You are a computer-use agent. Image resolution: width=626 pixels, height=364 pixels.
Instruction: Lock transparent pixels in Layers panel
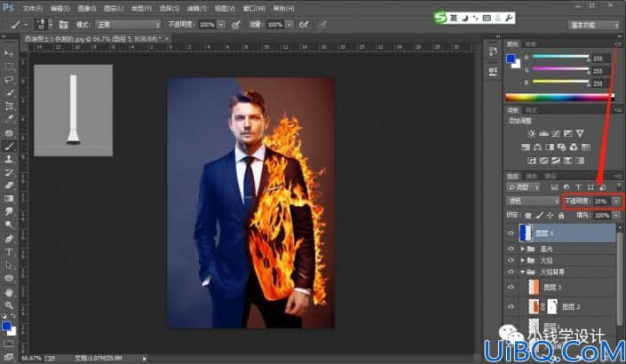coord(528,216)
